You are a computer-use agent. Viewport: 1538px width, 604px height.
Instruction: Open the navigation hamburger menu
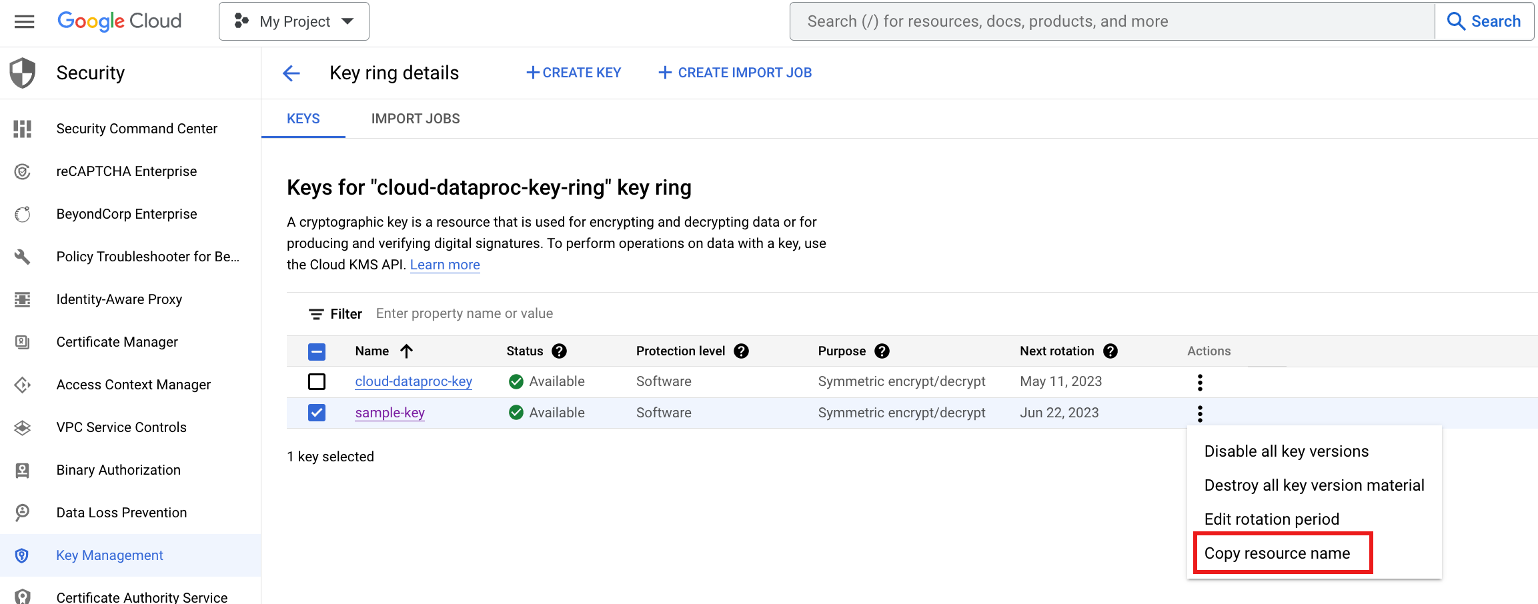tap(24, 21)
